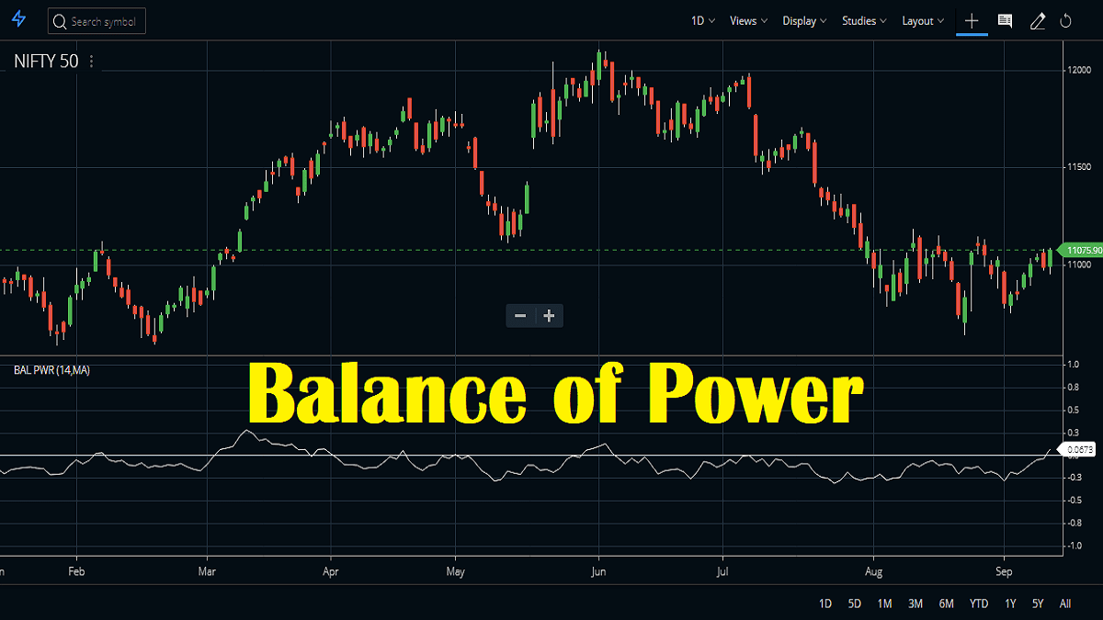Click the zoom in plus control

point(549,315)
